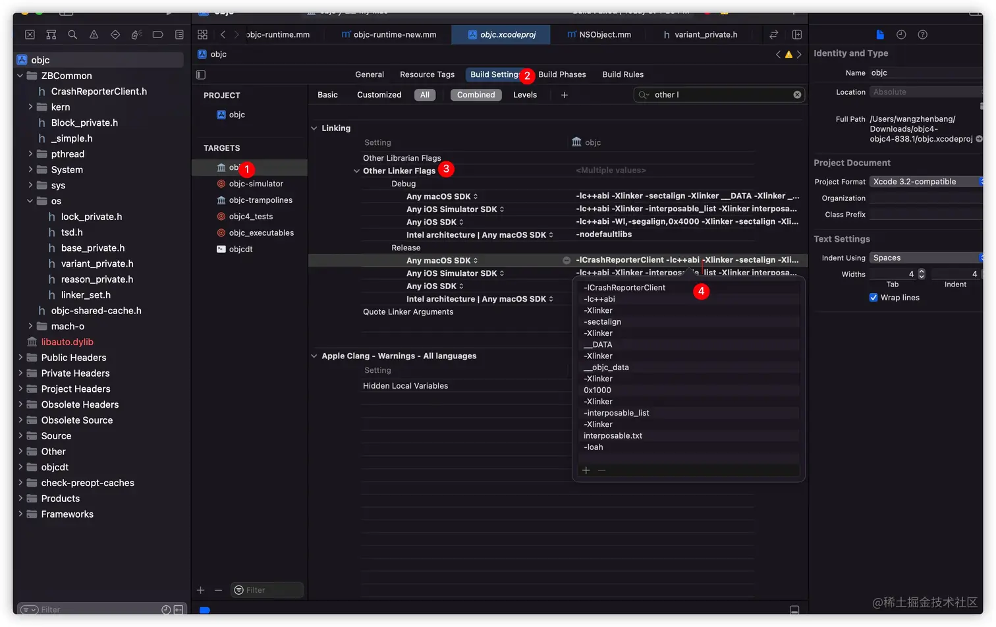Add a user-defined build setting
The width and height of the screenshot is (996, 627).
pyautogui.click(x=564, y=95)
